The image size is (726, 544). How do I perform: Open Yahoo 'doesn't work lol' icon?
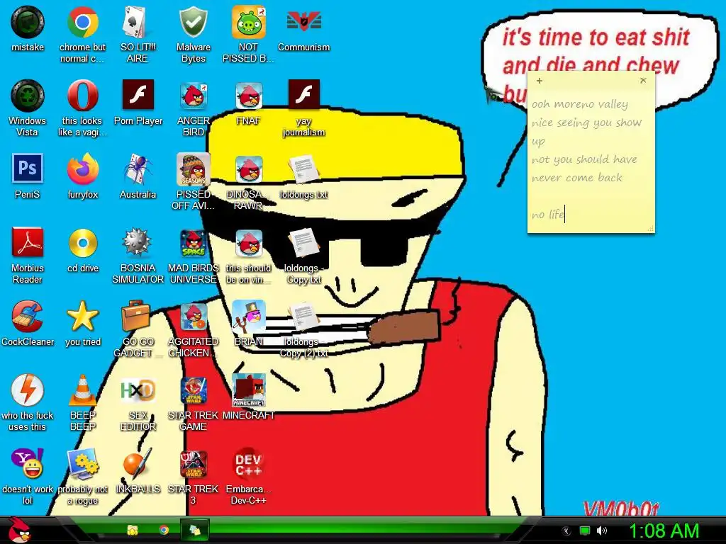28,463
